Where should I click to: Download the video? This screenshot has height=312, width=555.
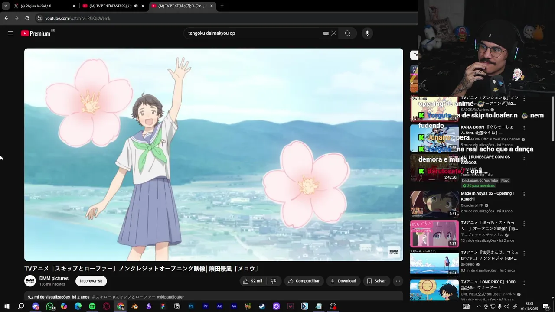(x=343, y=281)
